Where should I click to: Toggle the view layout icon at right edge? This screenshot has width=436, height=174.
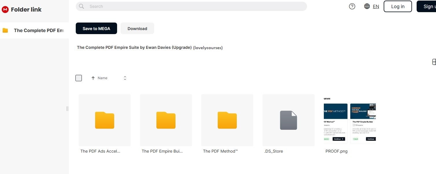(x=434, y=62)
